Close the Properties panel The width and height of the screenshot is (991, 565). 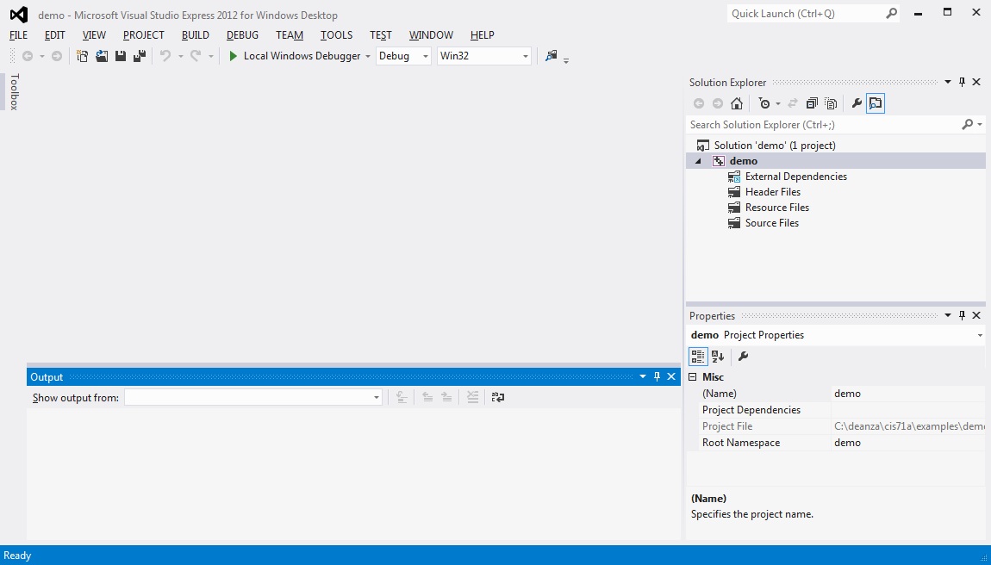(x=976, y=315)
